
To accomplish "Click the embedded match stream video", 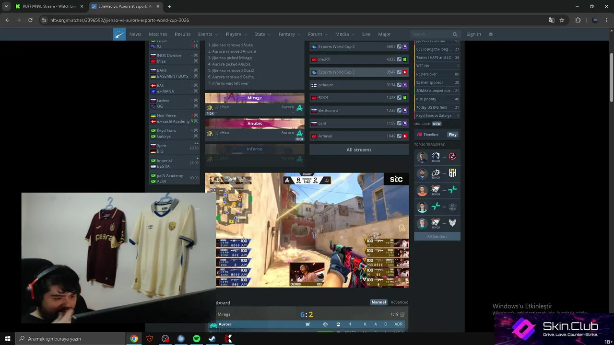I will click(x=307, y=230).
